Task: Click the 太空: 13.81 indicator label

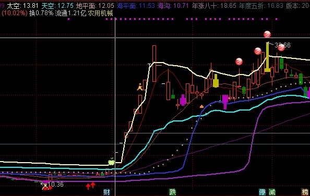Action: click(22, 6)
